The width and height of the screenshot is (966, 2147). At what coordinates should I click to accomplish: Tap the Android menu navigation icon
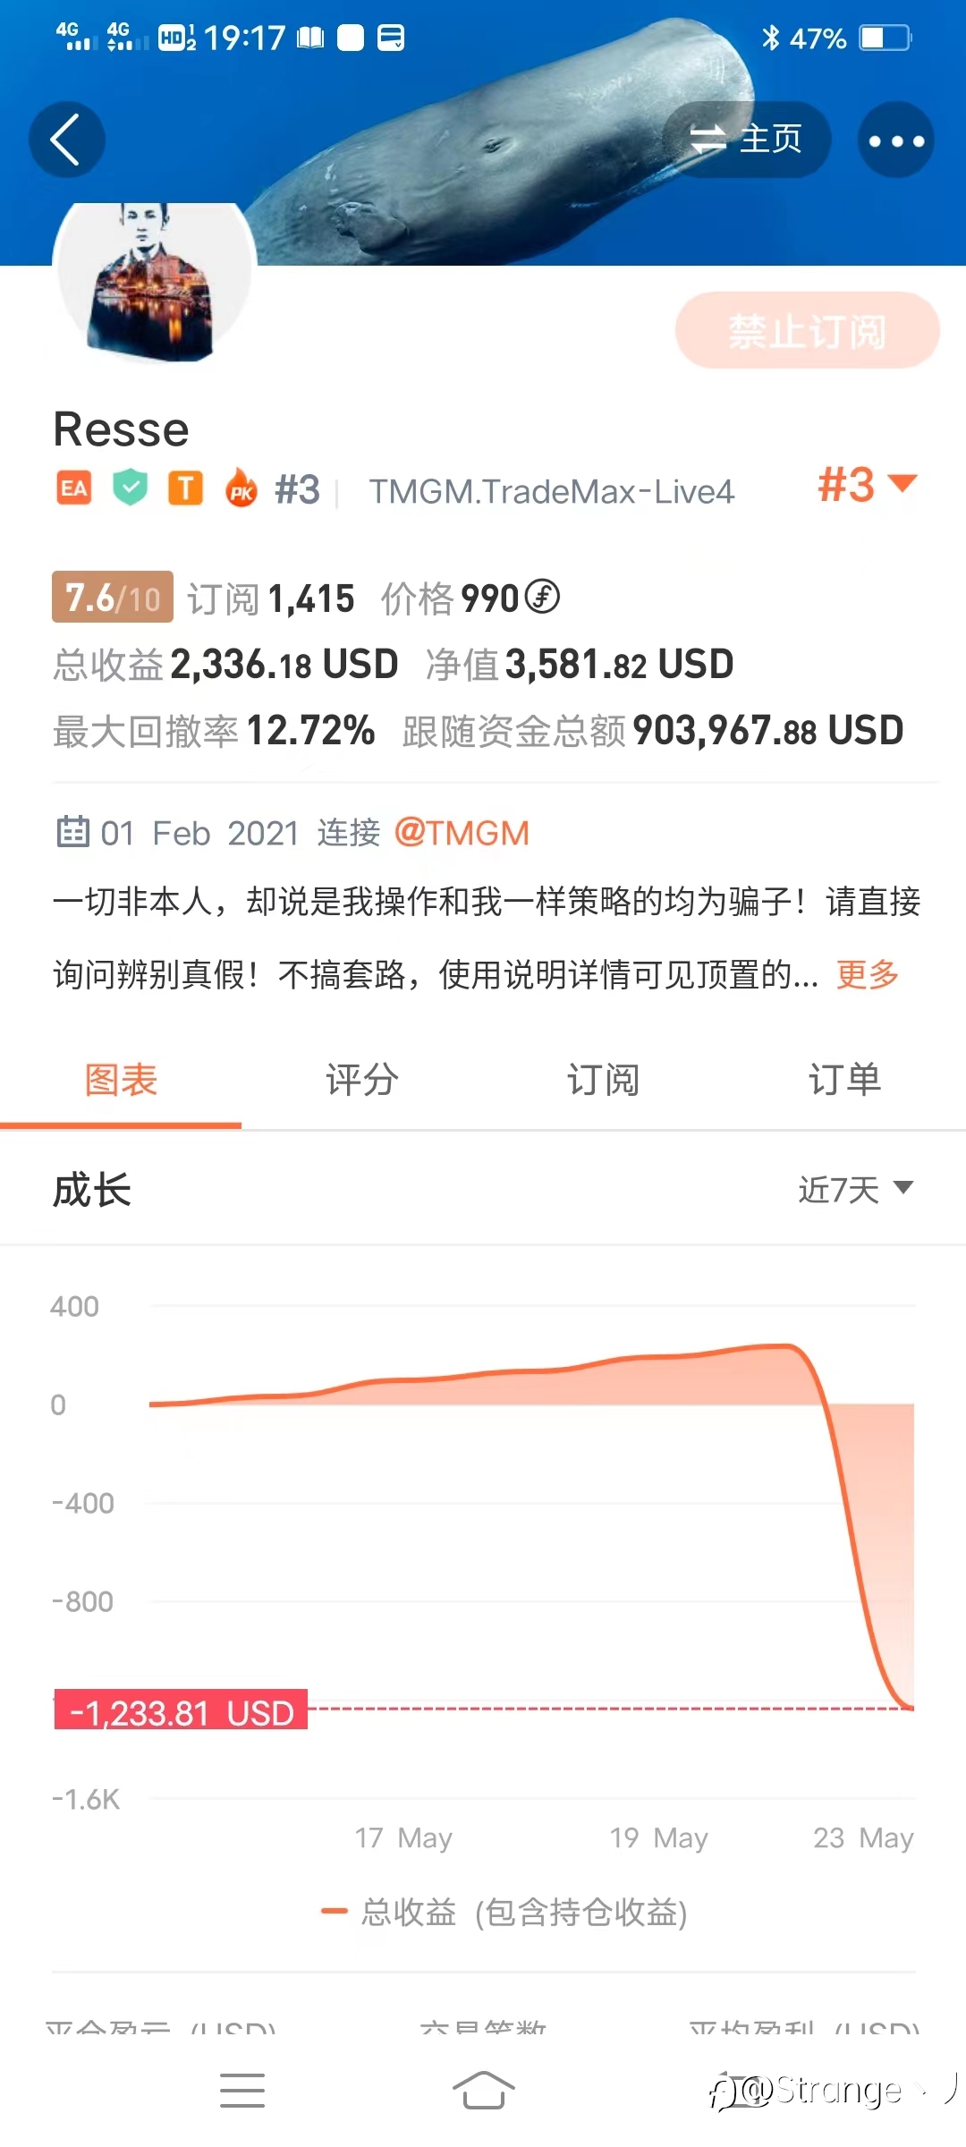pyautogui.click(x=242, y=2091)
